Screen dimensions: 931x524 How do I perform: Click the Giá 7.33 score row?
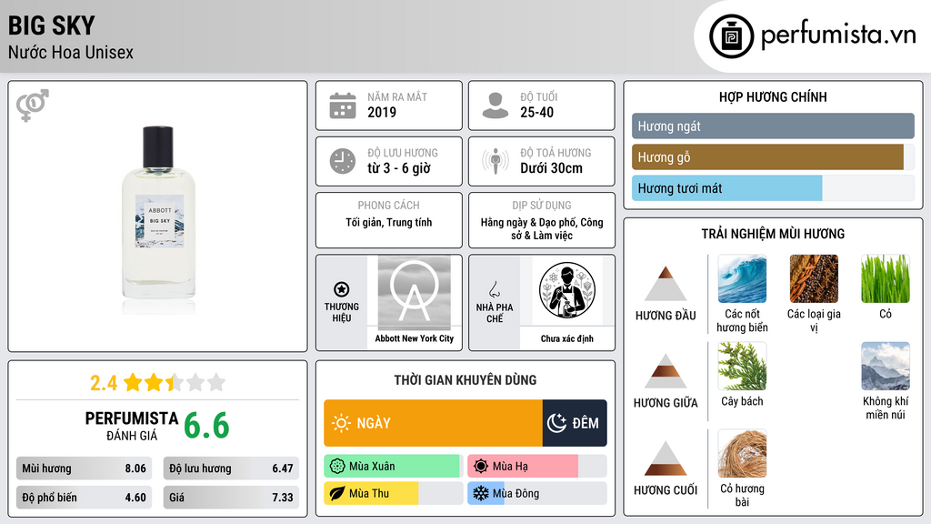pos(231,498)
